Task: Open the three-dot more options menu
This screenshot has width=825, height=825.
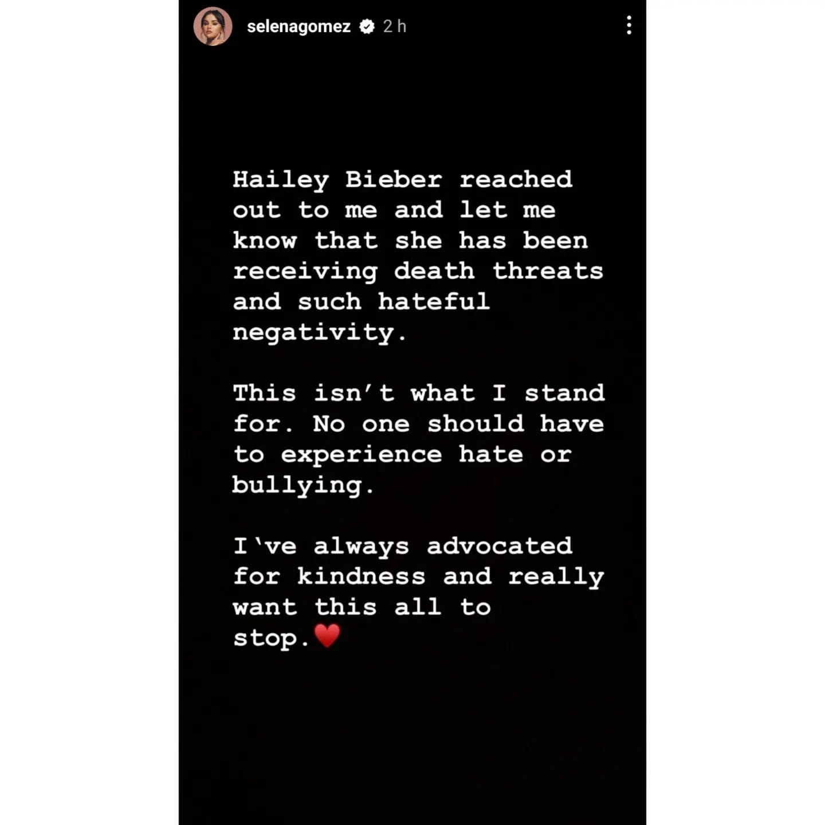Action: (x=628, y=26)
